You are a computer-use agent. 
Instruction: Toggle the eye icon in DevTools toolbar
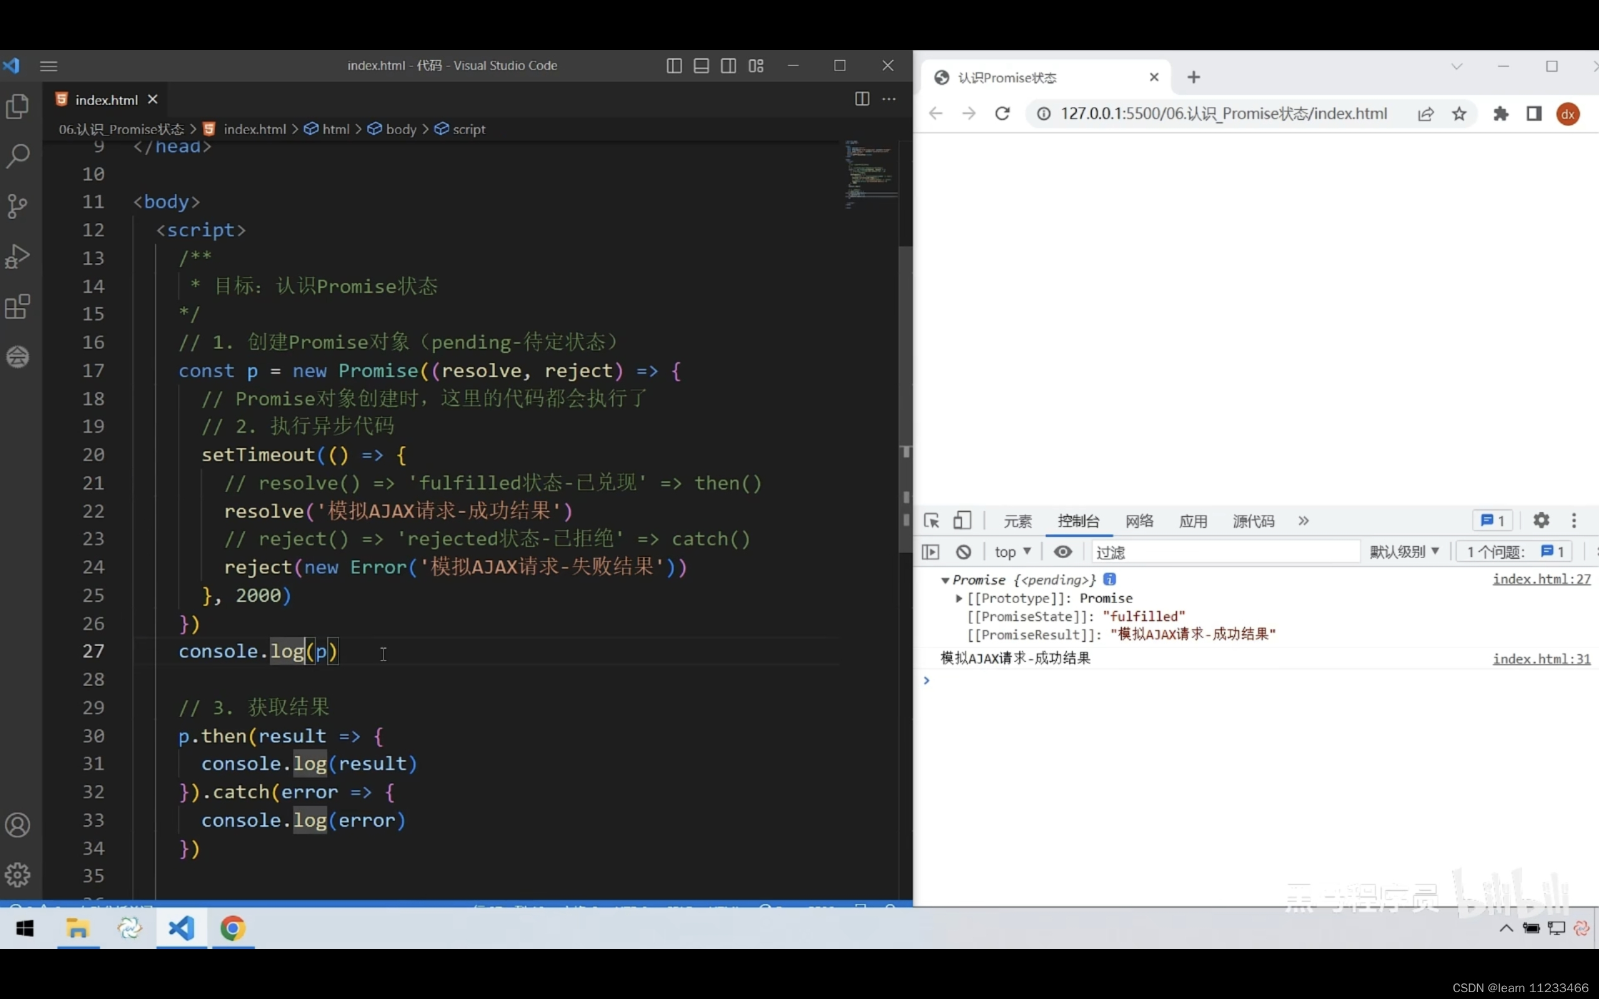pyautogui.click(x=1061, y=551)
